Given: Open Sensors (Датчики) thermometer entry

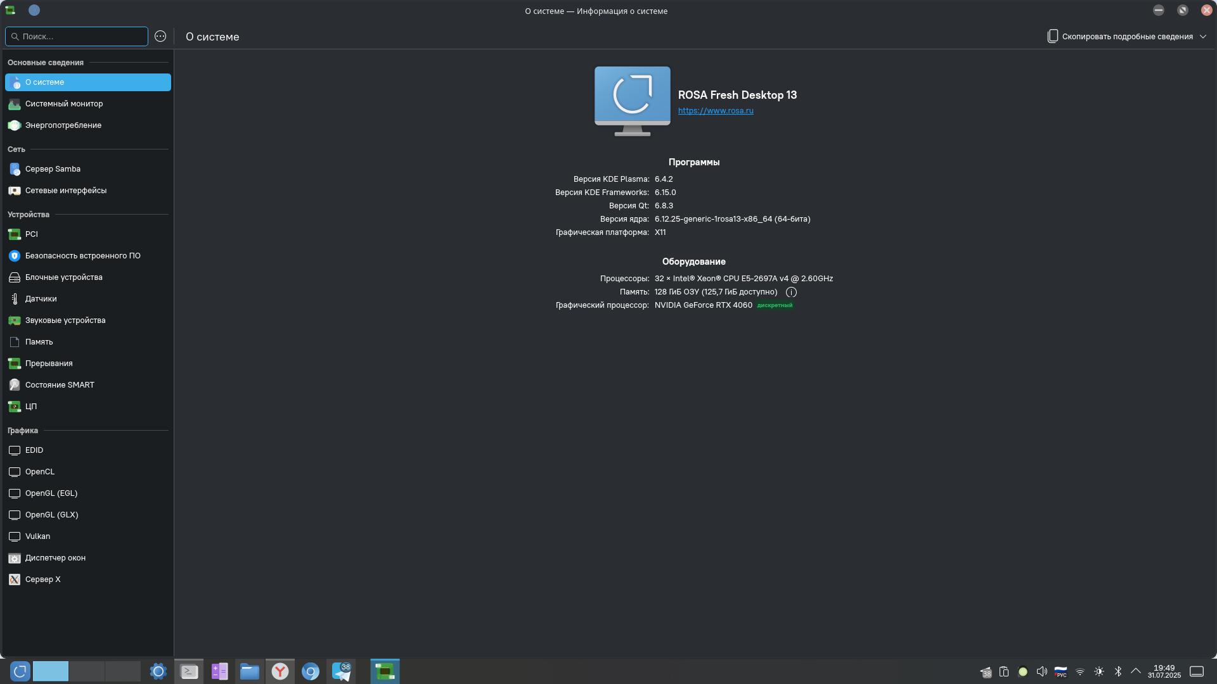Looking at the screenshot, I should (x=41, y=299).
